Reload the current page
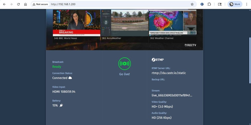 coord(18,4)
